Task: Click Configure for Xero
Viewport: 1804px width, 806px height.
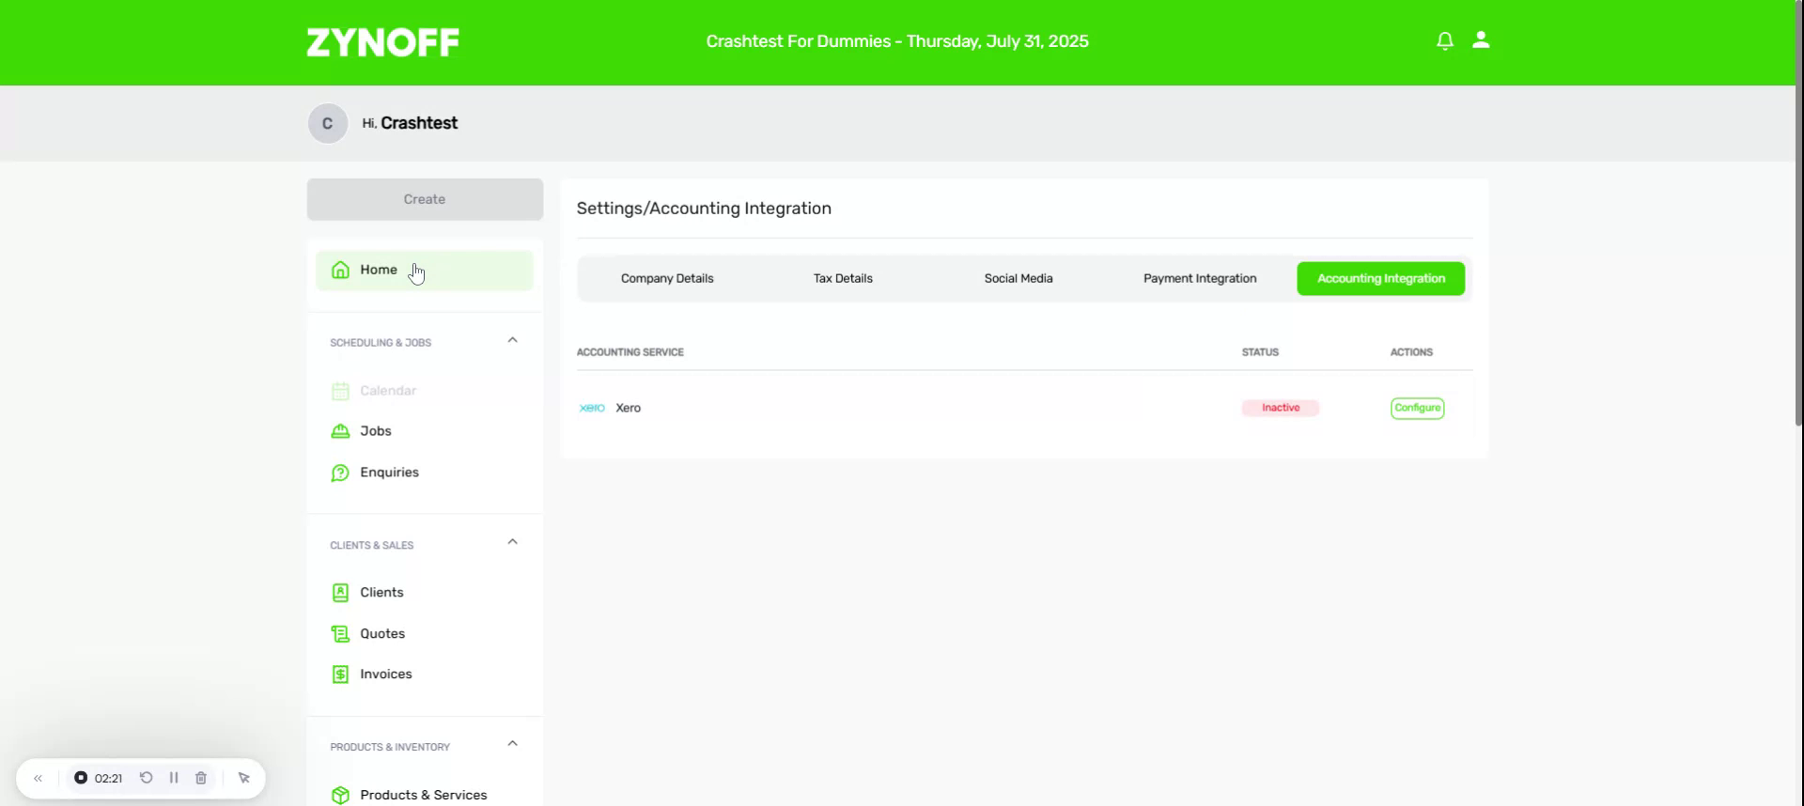Action: (x=1417, y=408)
